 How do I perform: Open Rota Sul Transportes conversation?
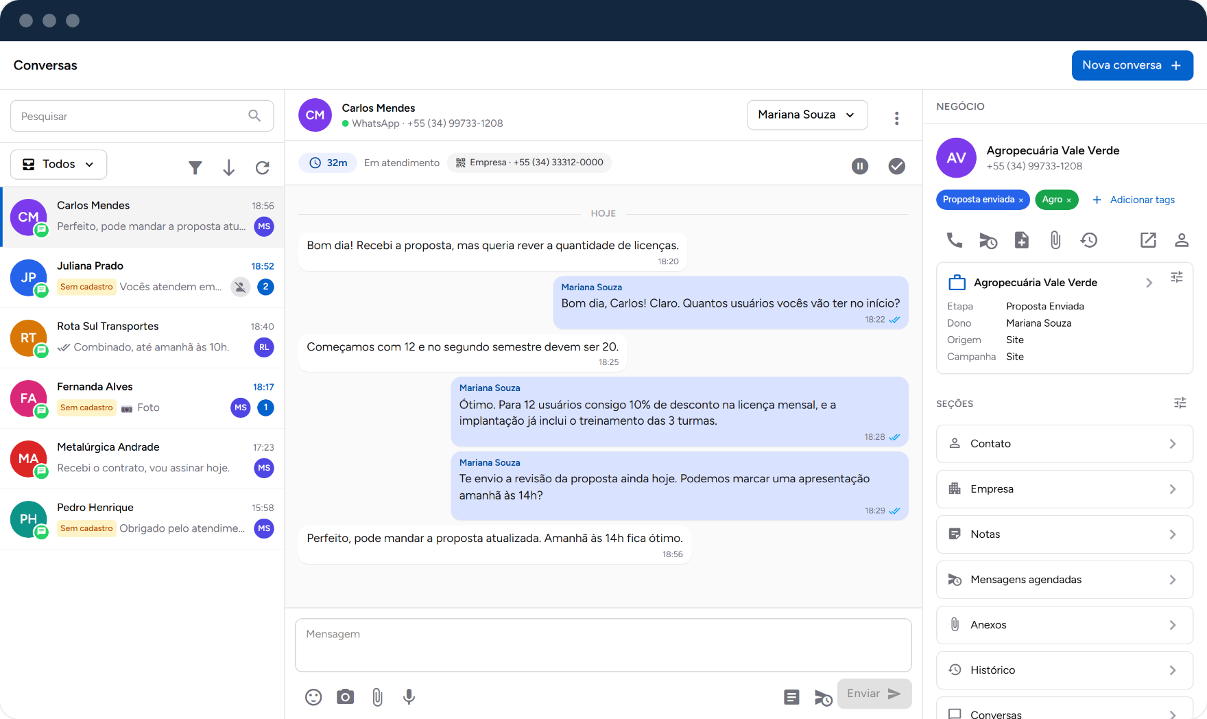(x=142, y=338)
